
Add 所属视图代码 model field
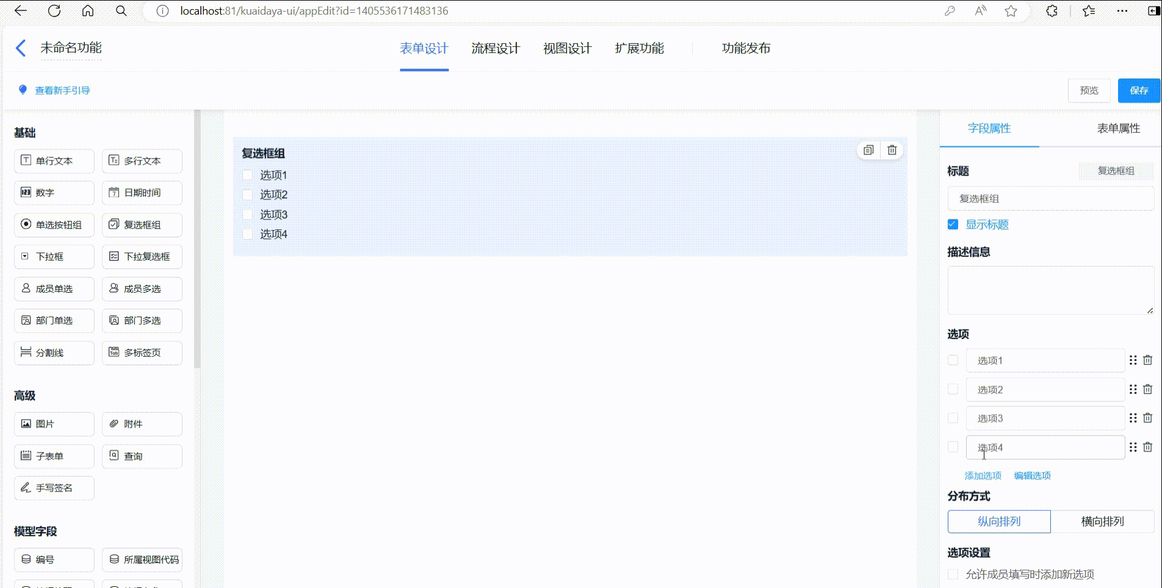tap(142, 560)
